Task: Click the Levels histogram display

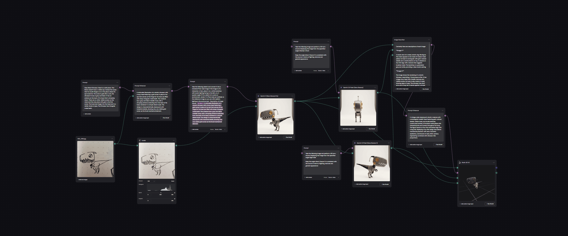Action: tap(161, 187)
